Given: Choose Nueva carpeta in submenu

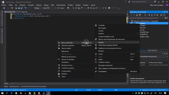Looking at the screenshot, I should click(76, 48).
